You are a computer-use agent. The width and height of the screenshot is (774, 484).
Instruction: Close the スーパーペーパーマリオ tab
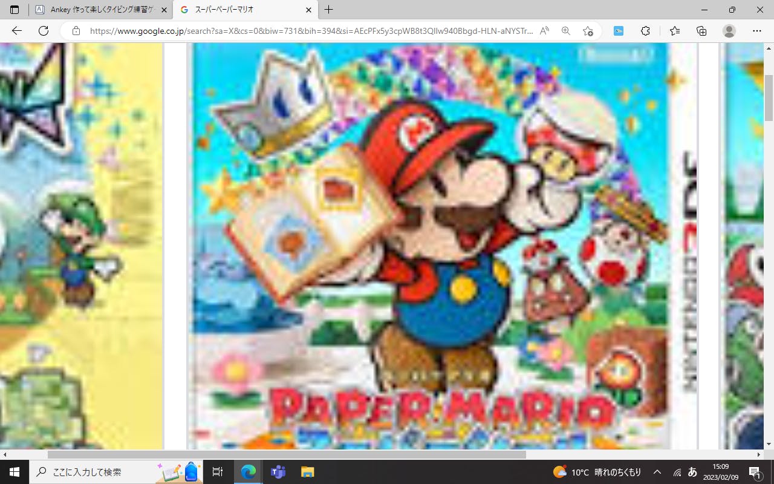[308, 10]
